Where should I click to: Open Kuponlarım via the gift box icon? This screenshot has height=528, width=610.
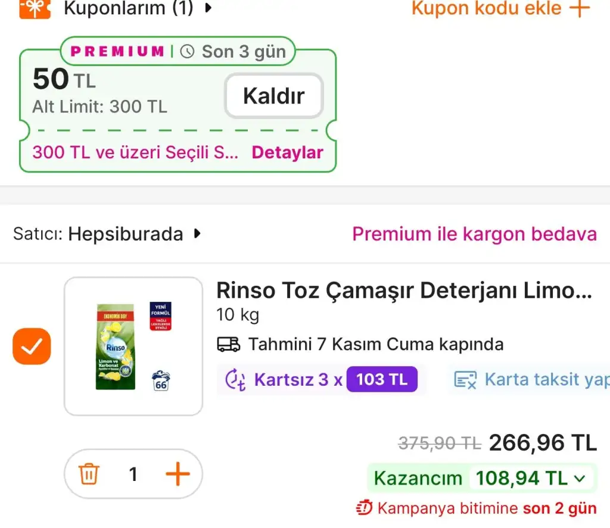34,9
